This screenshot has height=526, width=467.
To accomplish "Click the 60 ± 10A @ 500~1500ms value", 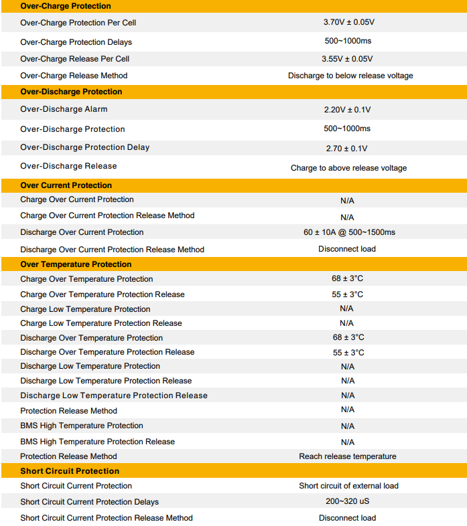I will 349,232.
